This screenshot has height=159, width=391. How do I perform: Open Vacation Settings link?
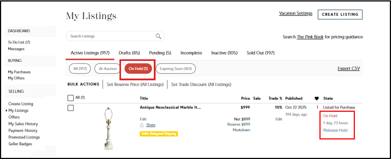(x=296, y=13)
